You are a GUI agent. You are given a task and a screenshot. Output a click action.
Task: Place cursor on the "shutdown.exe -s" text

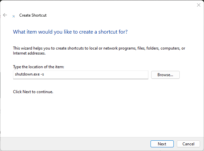coord(29,75)
